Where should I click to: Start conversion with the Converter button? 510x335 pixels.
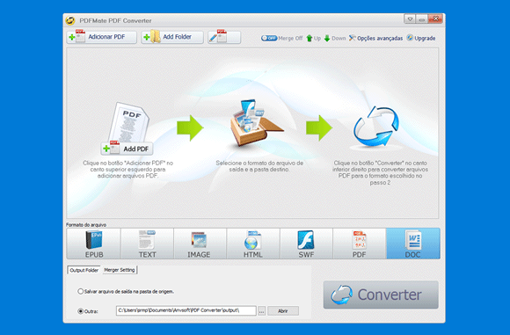[x=381, y=295]
